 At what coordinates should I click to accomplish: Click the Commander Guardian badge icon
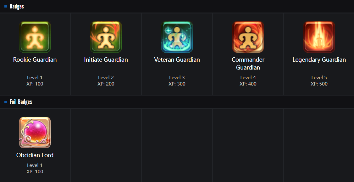[248, 37]
